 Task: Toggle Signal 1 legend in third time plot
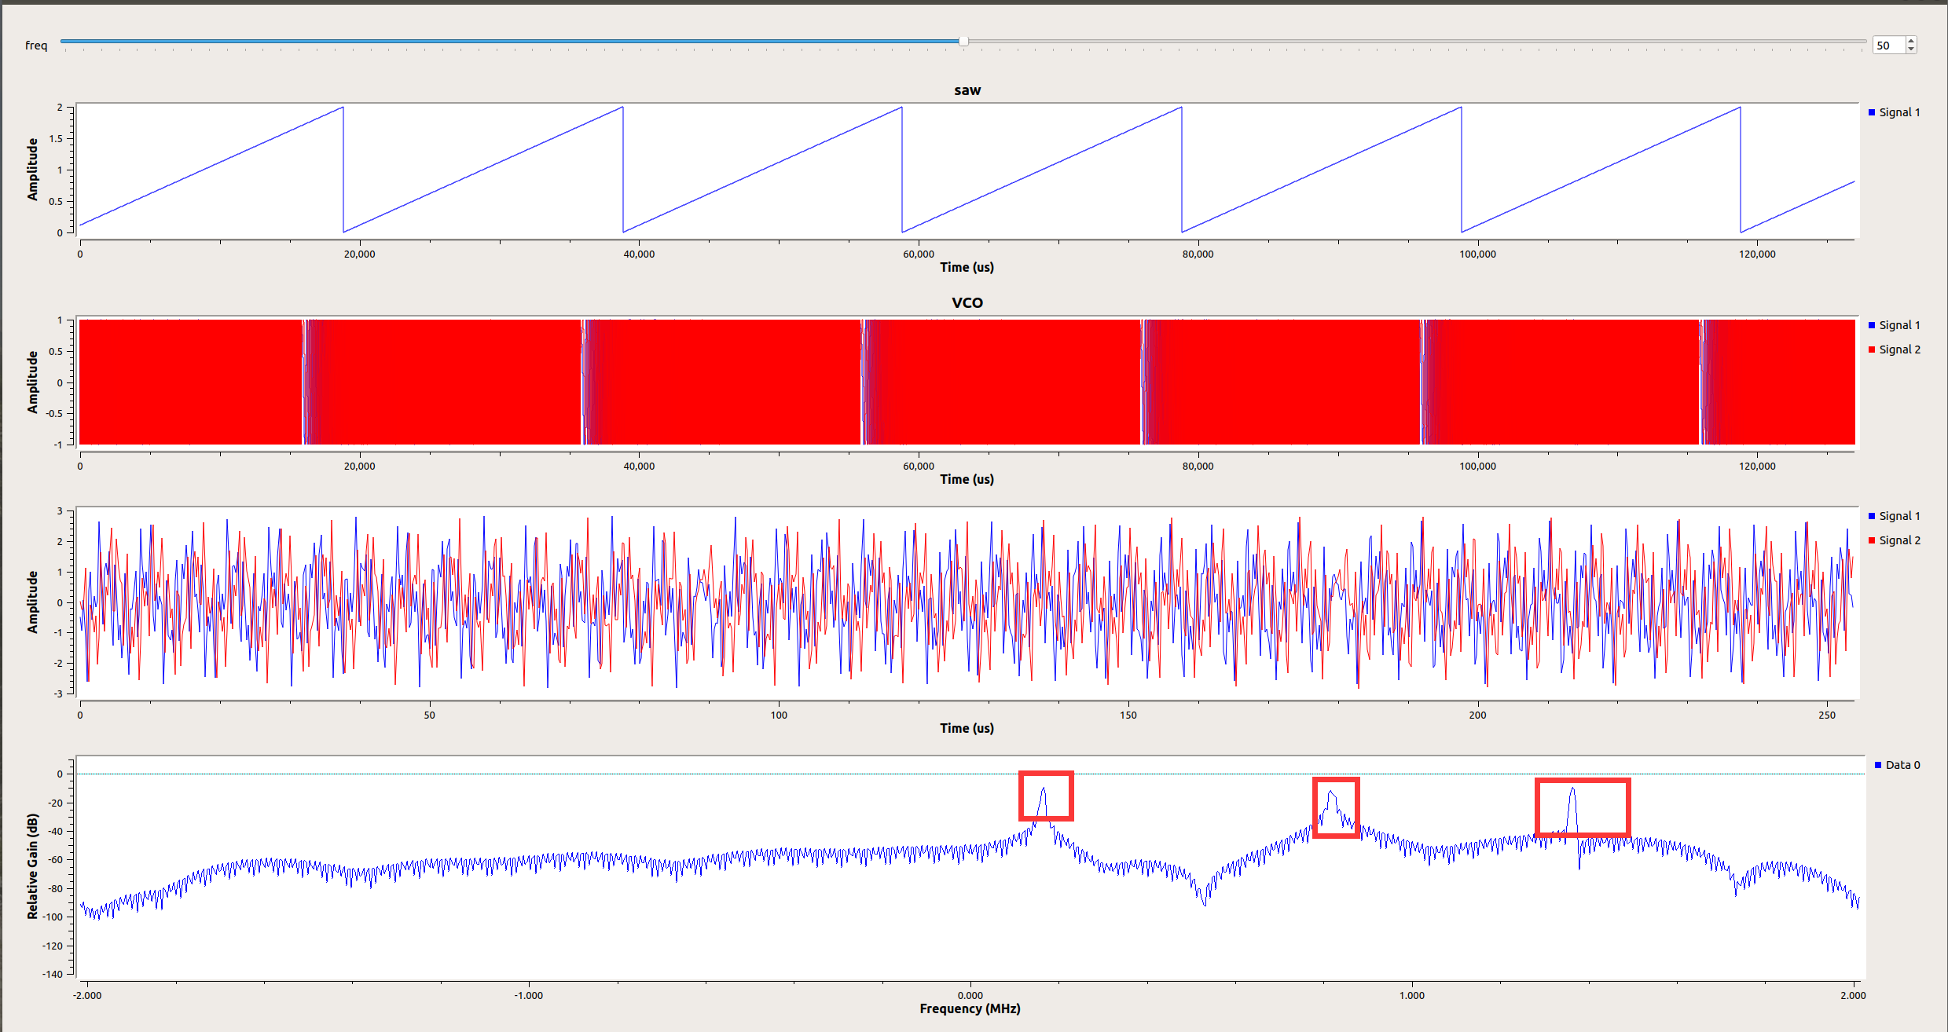coord(1899,516)
